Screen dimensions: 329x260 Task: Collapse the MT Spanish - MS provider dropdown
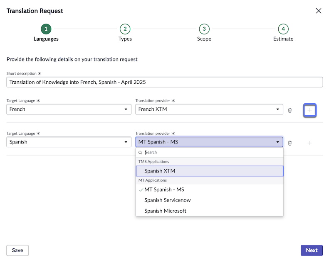tap(209, 142)
